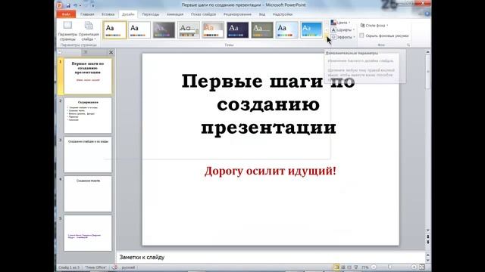Viewport: 485px width, 272px height.
Task: Apply the olive gray seventh theme
Action: (262, 30)
